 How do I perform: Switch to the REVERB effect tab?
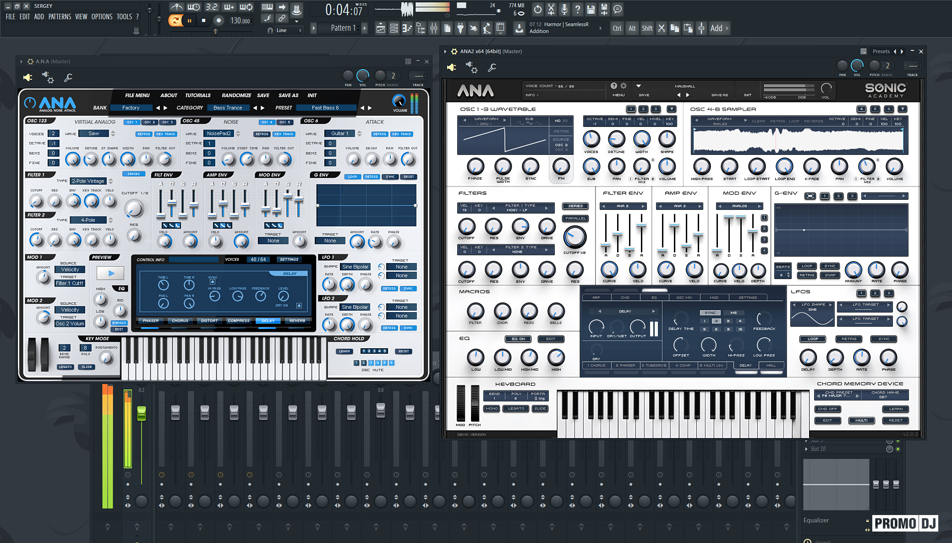(x=297, y=321)
